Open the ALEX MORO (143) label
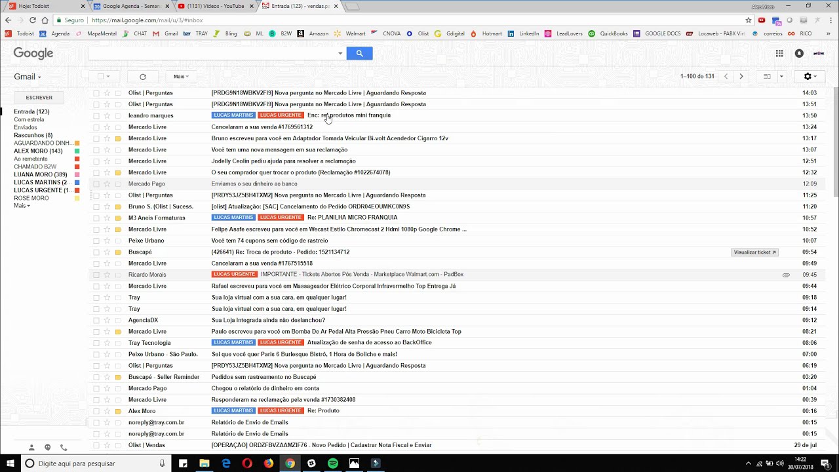Viewport: 839px width, 472px height. click(x=38, y=151)
